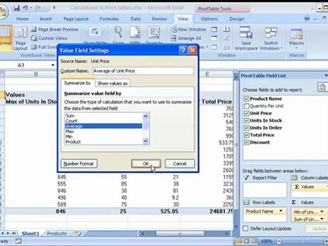Open the Home ribbon tab
The image size is (328, 246).
click(x=23, y=19)
